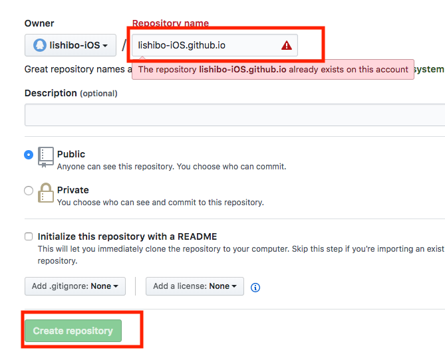Click the Repository name input field

tap(215, 45)
